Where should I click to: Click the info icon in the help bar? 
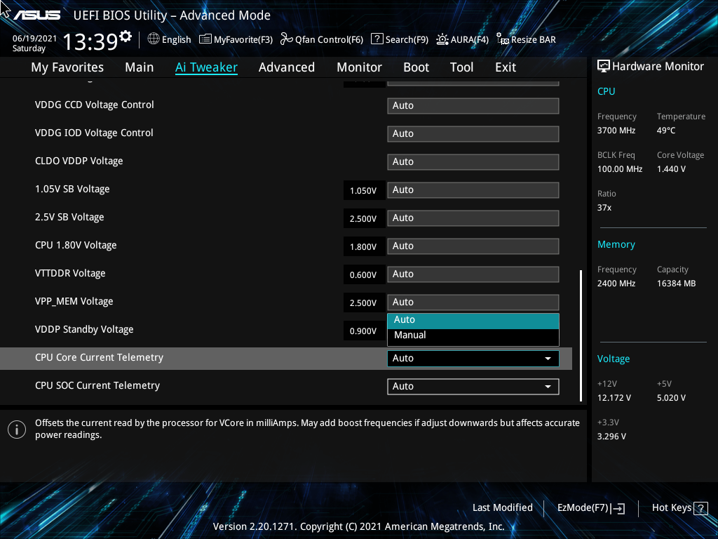[x=16, y=429]
